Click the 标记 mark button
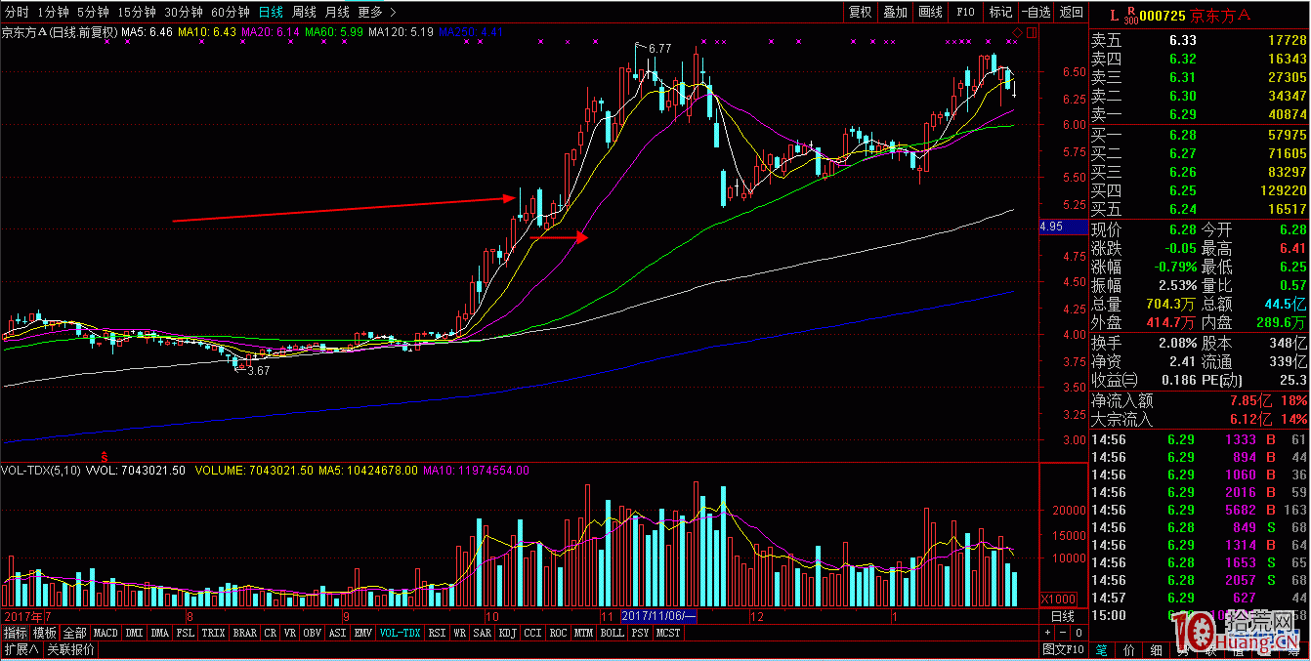The width and height of the screenshot is (1311, 661). coord(1000,12)
